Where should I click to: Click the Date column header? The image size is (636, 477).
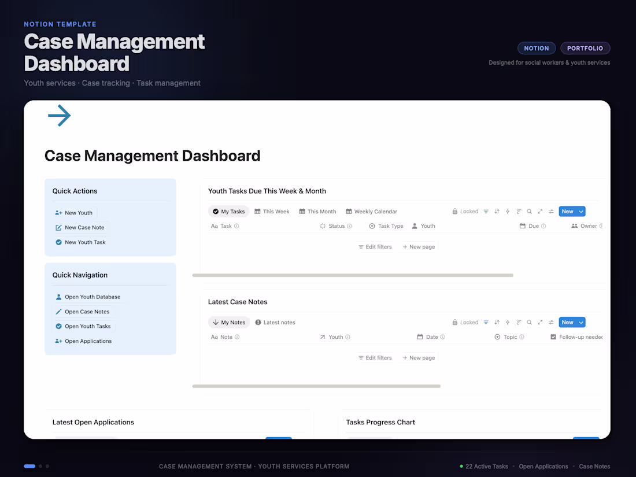click(x=431, y=337)
